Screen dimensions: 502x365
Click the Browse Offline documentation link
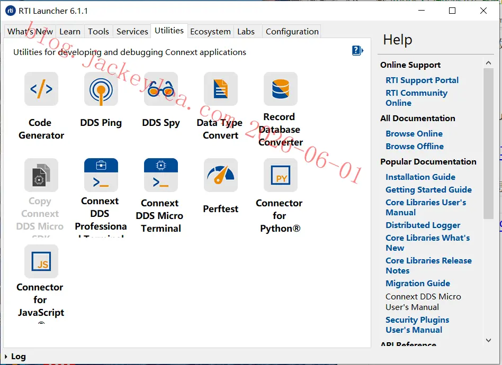[x=415, y=147]
